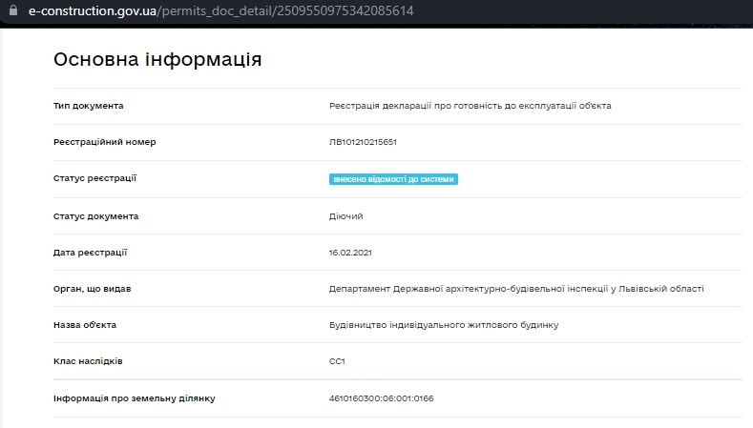Click the 'Назва об'єкта' label
The height and width of the screenshot is (428, 753).
point(85,325)
